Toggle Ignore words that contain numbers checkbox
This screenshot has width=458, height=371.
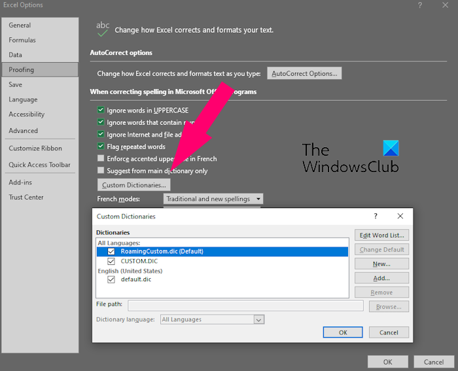pyautogui.click(x=101, y=122)
